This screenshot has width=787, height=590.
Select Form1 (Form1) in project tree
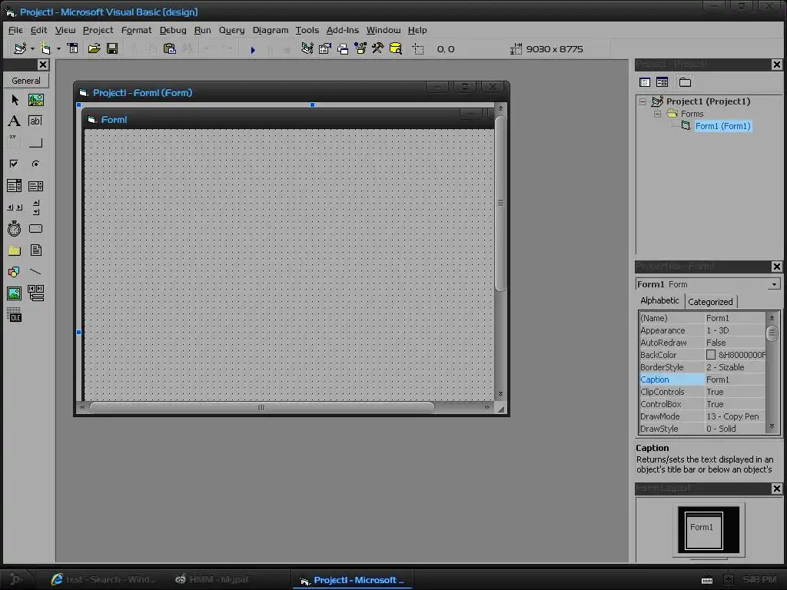click(x=722, y=127)
